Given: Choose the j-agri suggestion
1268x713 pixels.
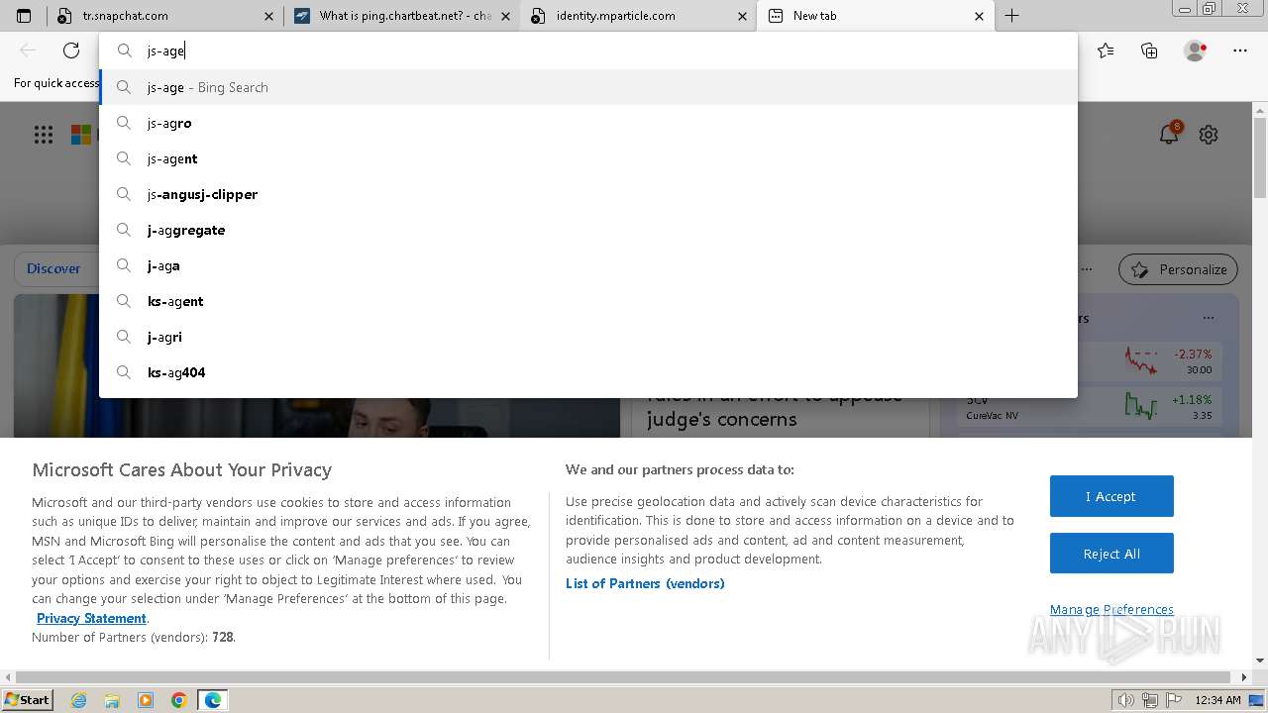Looking at the screenshot, I should click(588, 337).
